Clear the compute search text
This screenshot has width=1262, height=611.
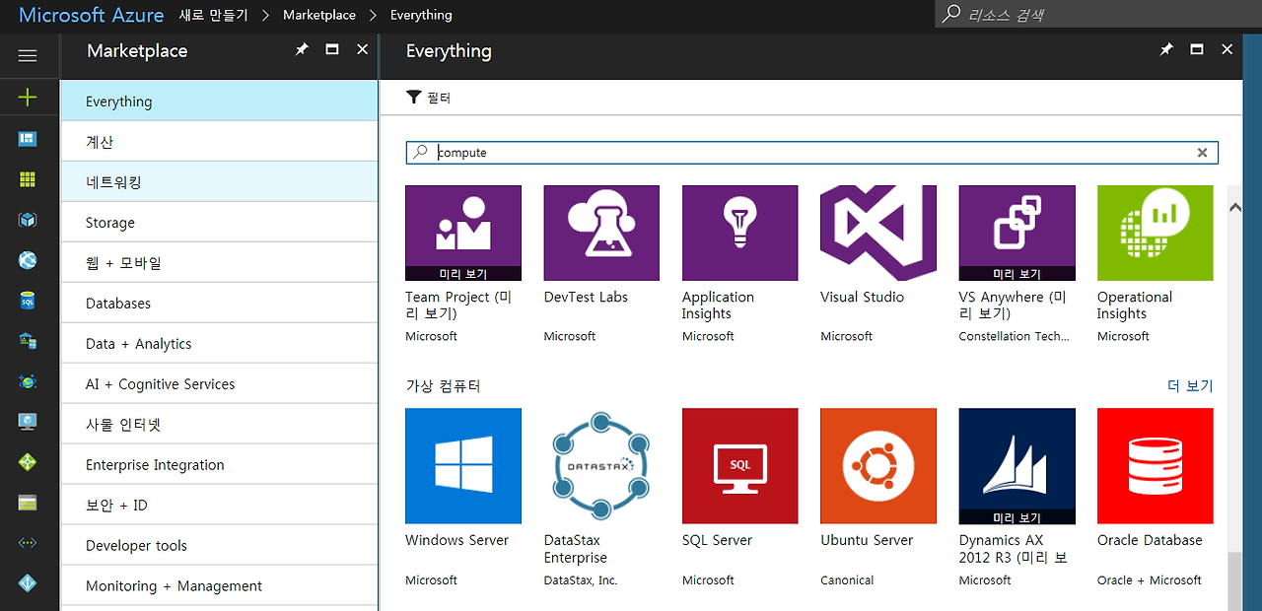click(1202, 153)
